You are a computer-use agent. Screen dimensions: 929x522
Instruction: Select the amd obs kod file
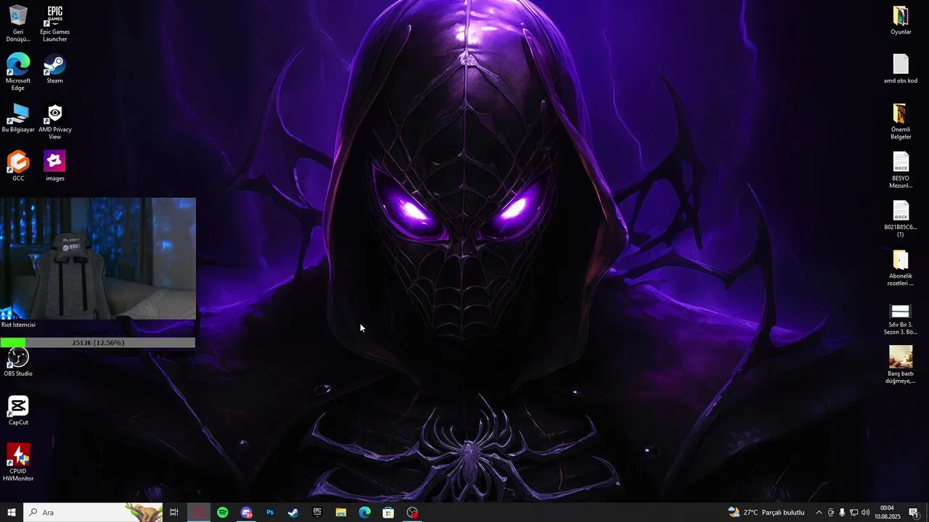tap(901, 69)
